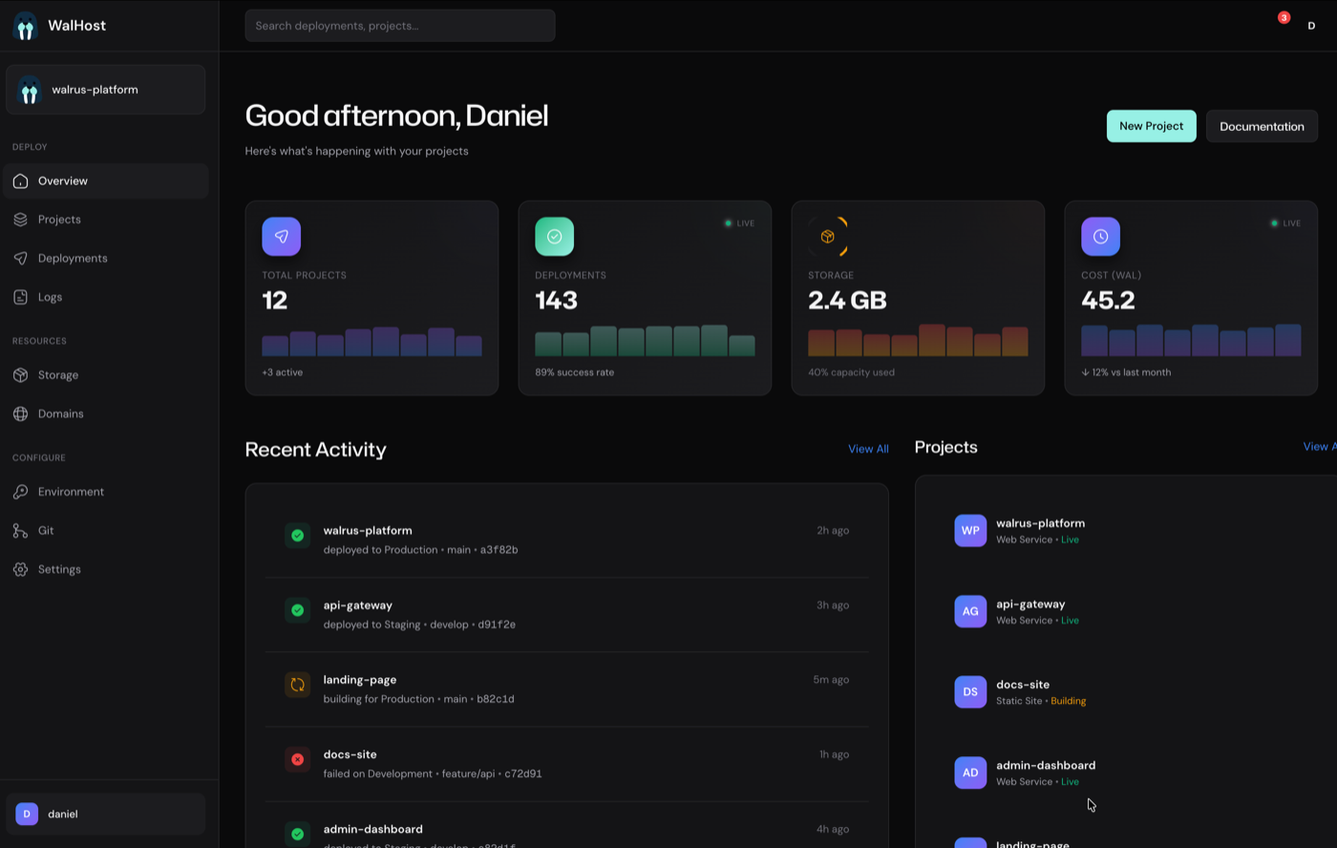
Task: Click the orange building icon for landing-page
Action: 298,685
